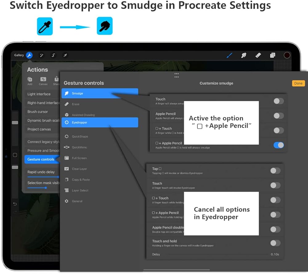
Task: Select the Smudge tool in toolbar
Action: (244, 55)
